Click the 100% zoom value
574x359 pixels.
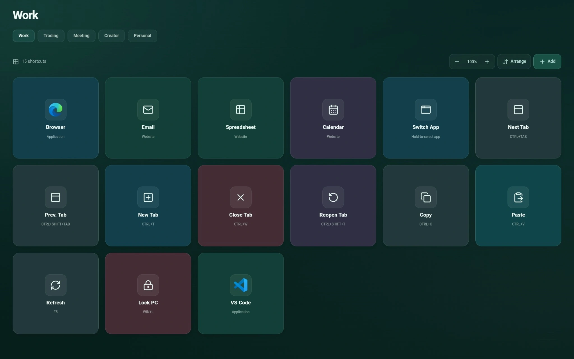click(x=472, y=62)
